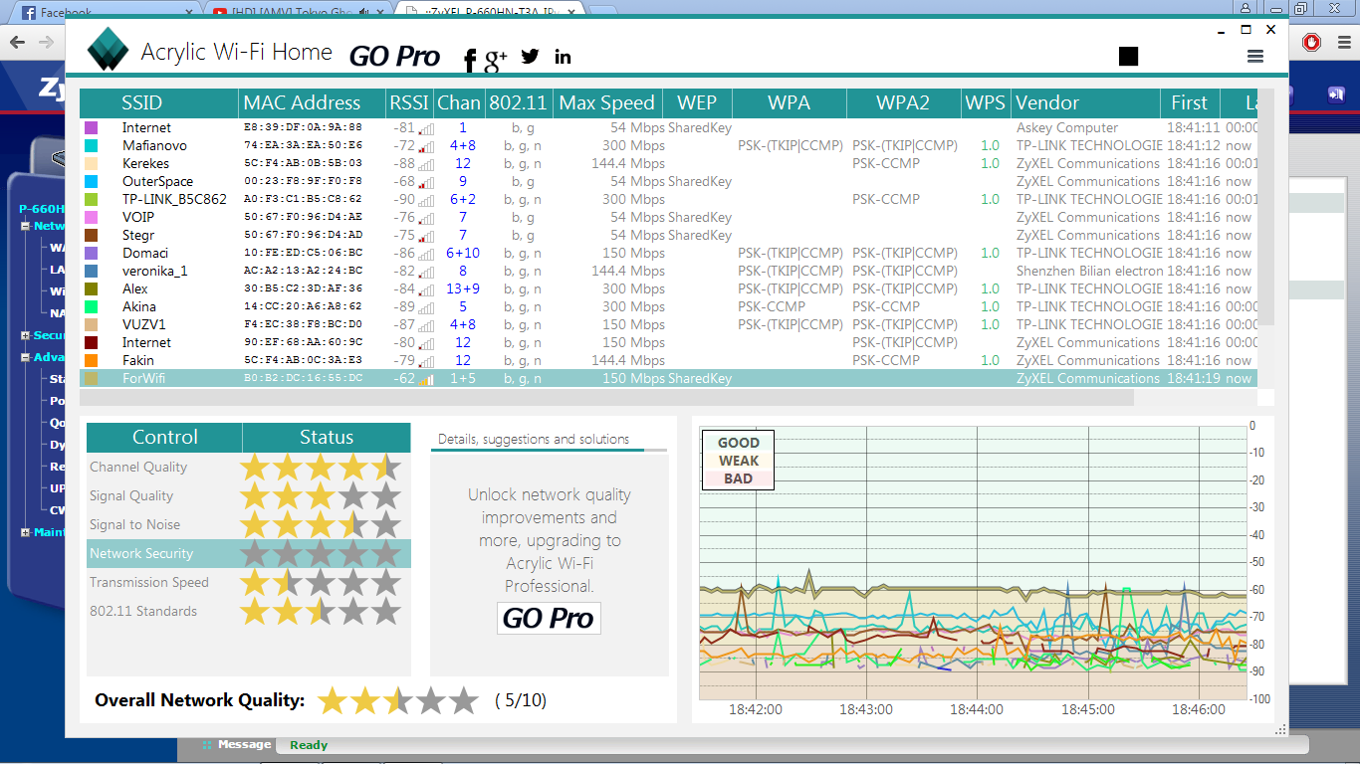Image resolution: width=1360 pixels, height=764 pixels.
Task: Click the cyan swatch beside Mafianovo
Action: [92, 146]
